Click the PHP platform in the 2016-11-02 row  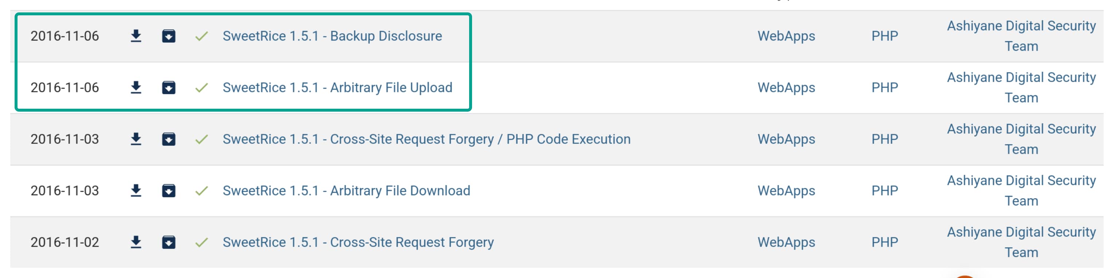(884, 242)
